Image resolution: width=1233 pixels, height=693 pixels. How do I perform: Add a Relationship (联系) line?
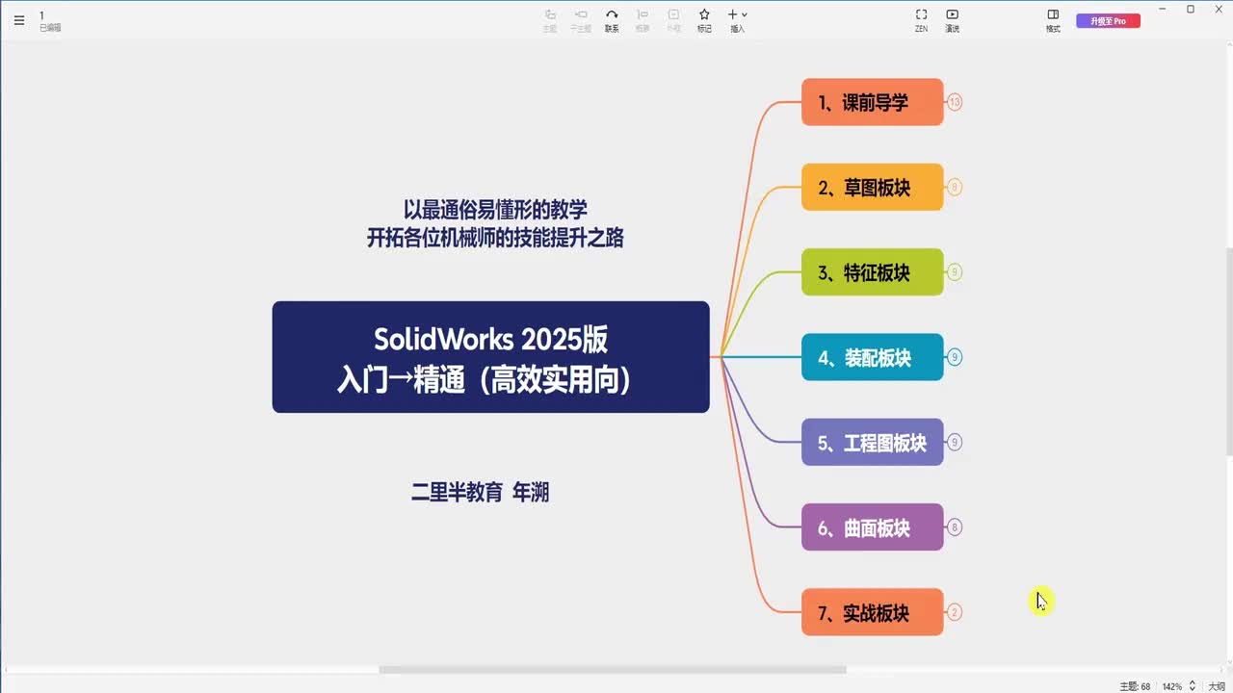(x=612, y=20)
